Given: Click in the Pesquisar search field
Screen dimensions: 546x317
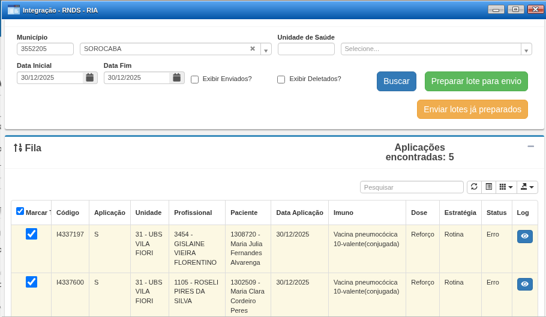Looking at the screenshot, I should coord(412,187).
